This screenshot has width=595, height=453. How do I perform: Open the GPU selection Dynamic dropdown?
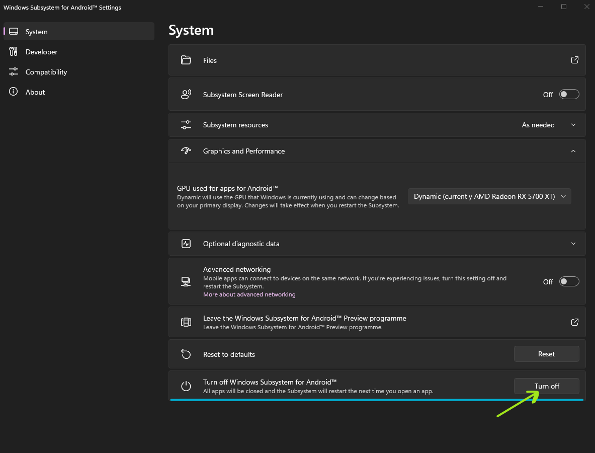click(489, 196)
